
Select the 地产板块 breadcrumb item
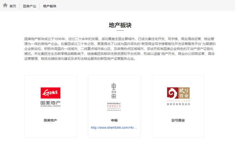(50, 6)
